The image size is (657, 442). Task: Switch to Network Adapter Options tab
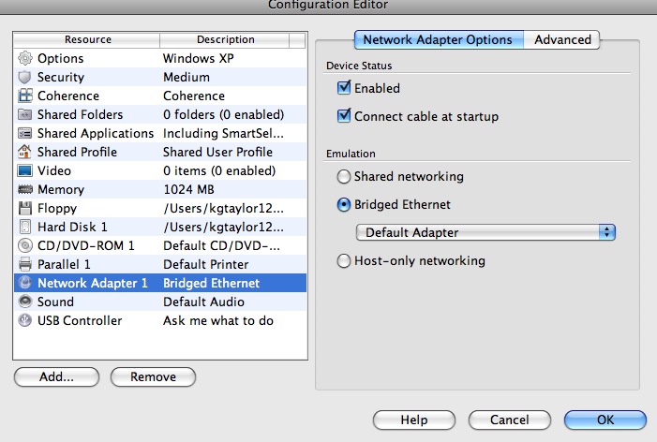(x=439, y=39)
